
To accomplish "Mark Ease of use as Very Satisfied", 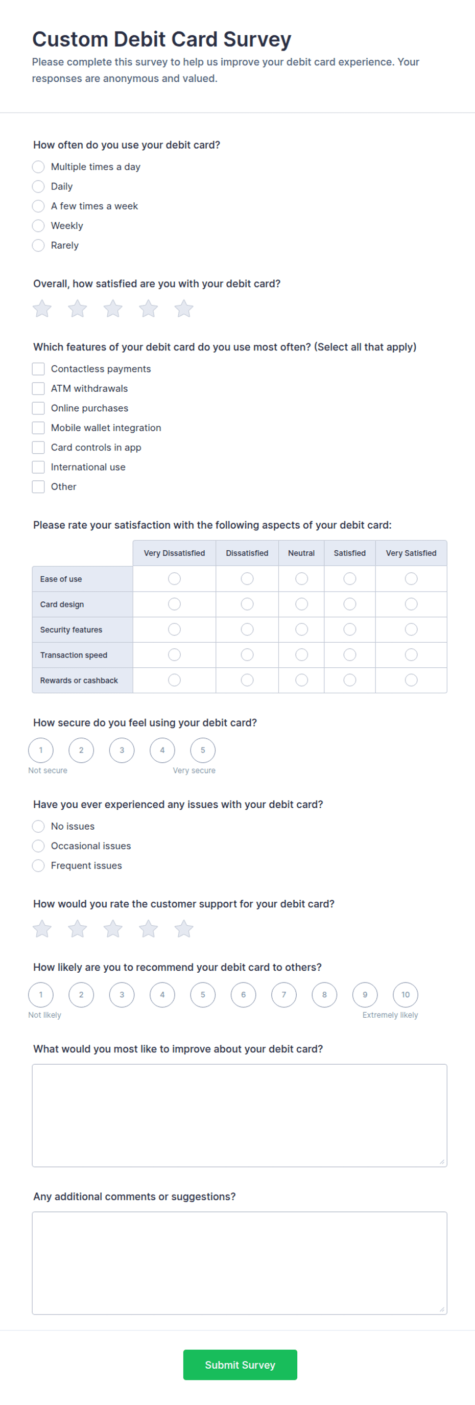I will (411, 579).
